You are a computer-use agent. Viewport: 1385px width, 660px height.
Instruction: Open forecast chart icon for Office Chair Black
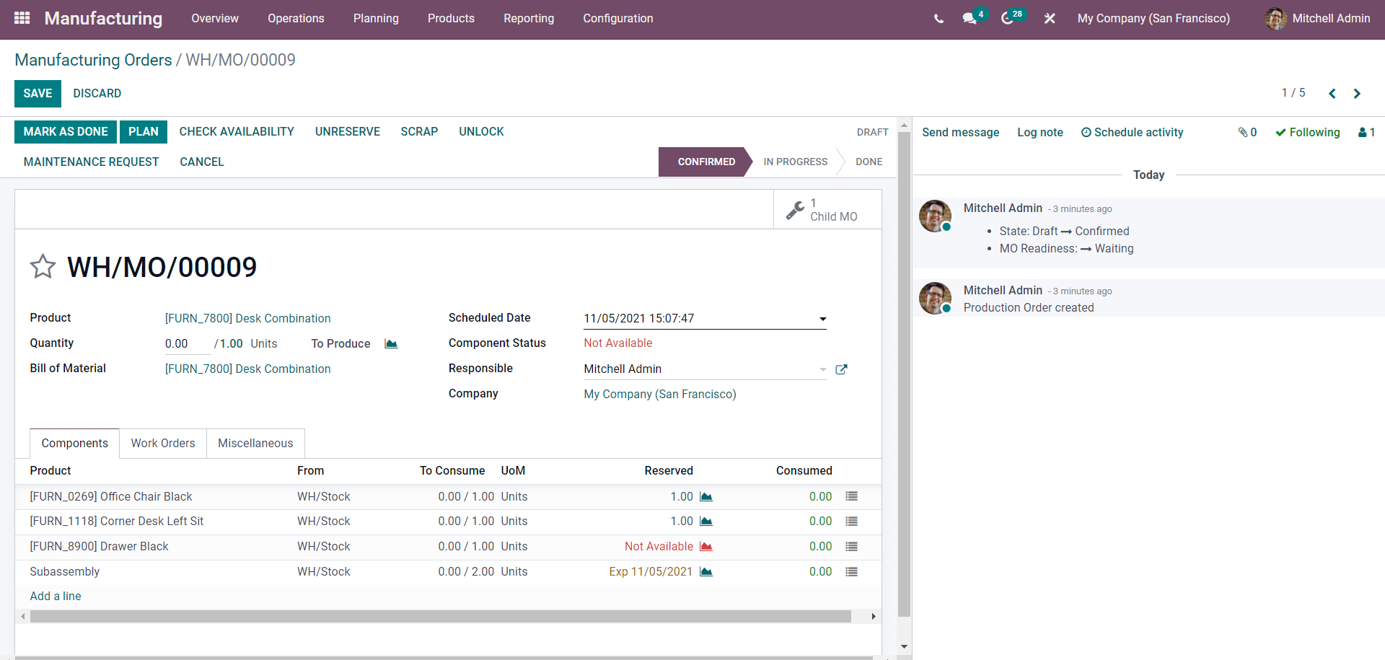(706, 497)
